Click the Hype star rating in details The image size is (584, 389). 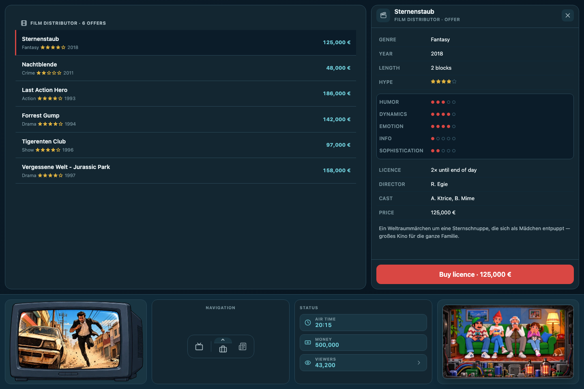[x=444, y=82]
